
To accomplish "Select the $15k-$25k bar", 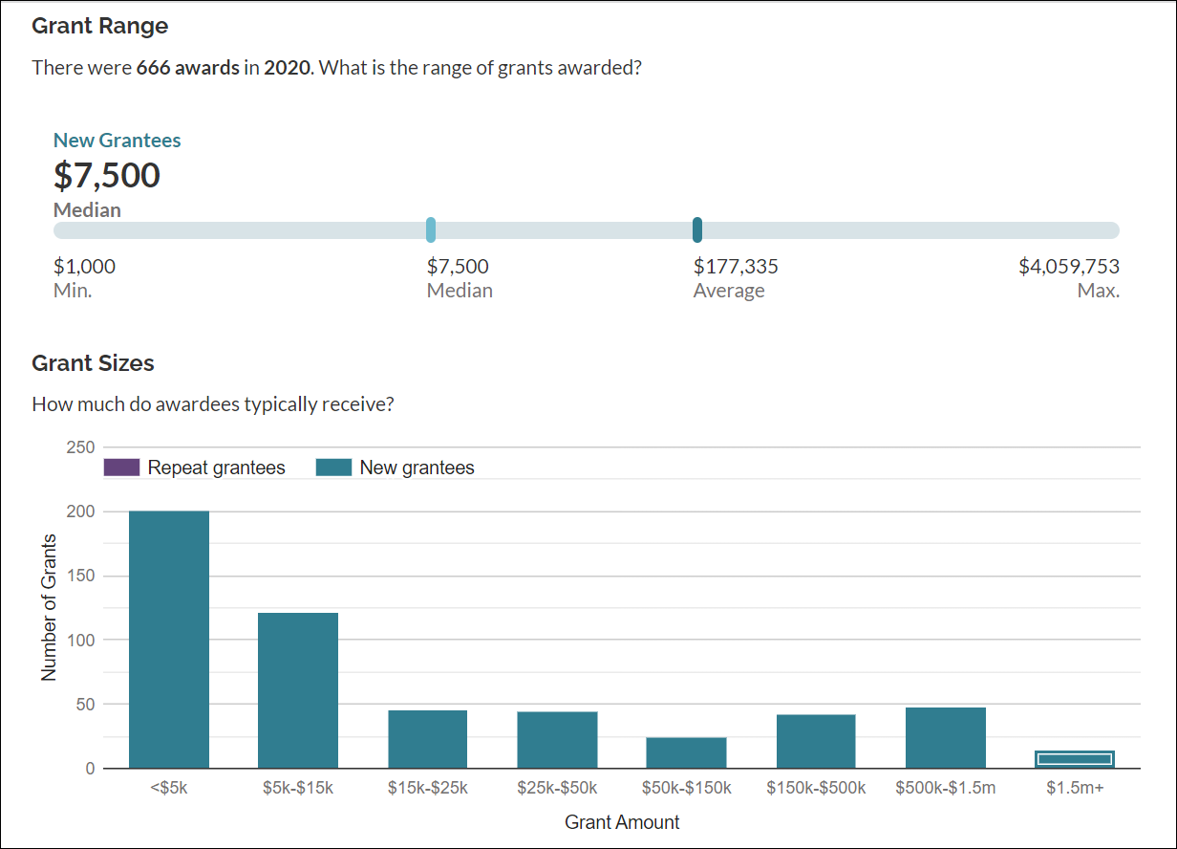I will (x=427, y=739).
